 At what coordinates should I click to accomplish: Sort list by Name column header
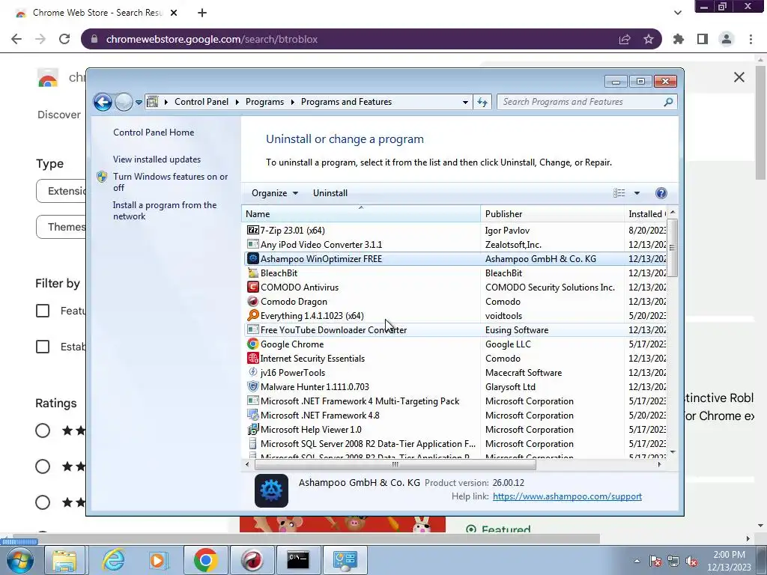point(361,213)
